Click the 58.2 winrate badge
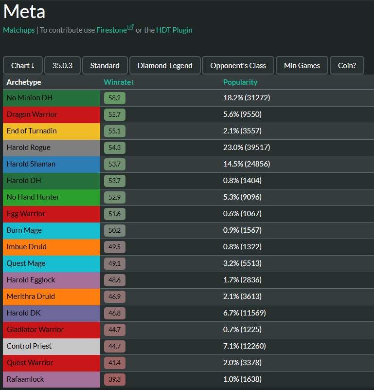 click(115, 98)
